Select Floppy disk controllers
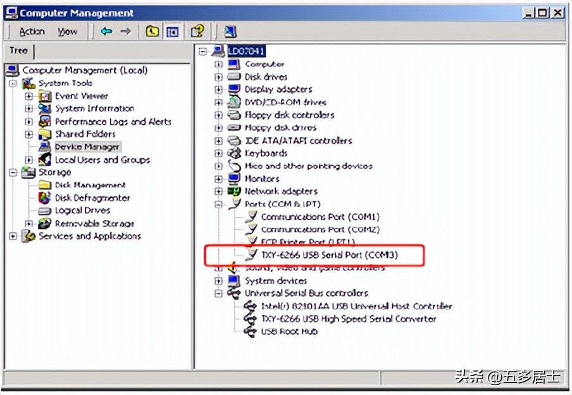The height and width of the screenshot is (395, 572). (290, 115)
